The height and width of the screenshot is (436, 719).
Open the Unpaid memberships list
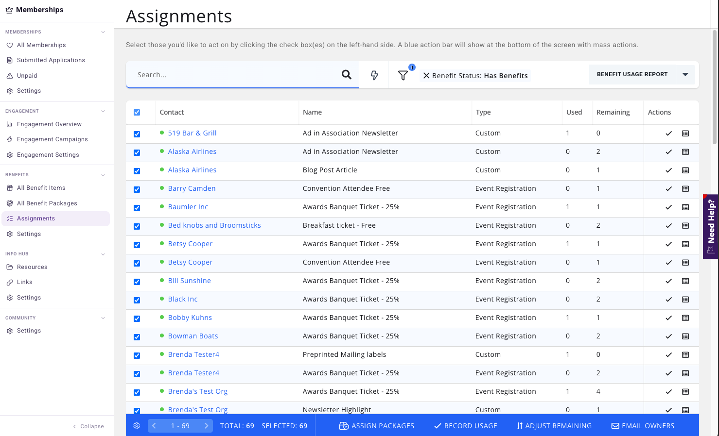[27, 76]
